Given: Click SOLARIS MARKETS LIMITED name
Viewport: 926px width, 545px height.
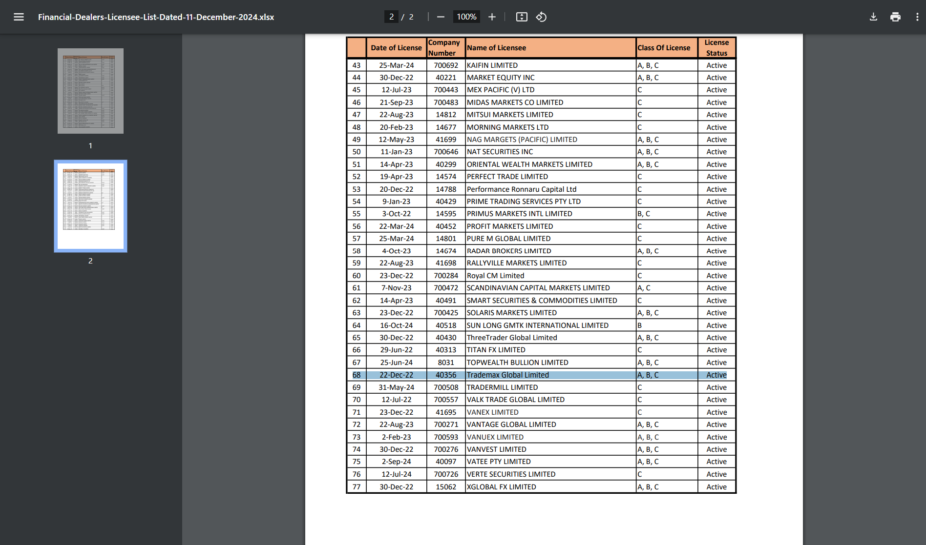Looking at the screenshot, I should pos(511,313).
